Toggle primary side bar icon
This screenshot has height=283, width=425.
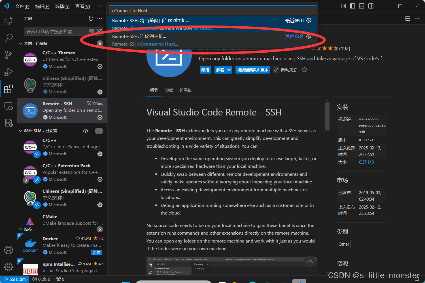click(x=352, y=6)
